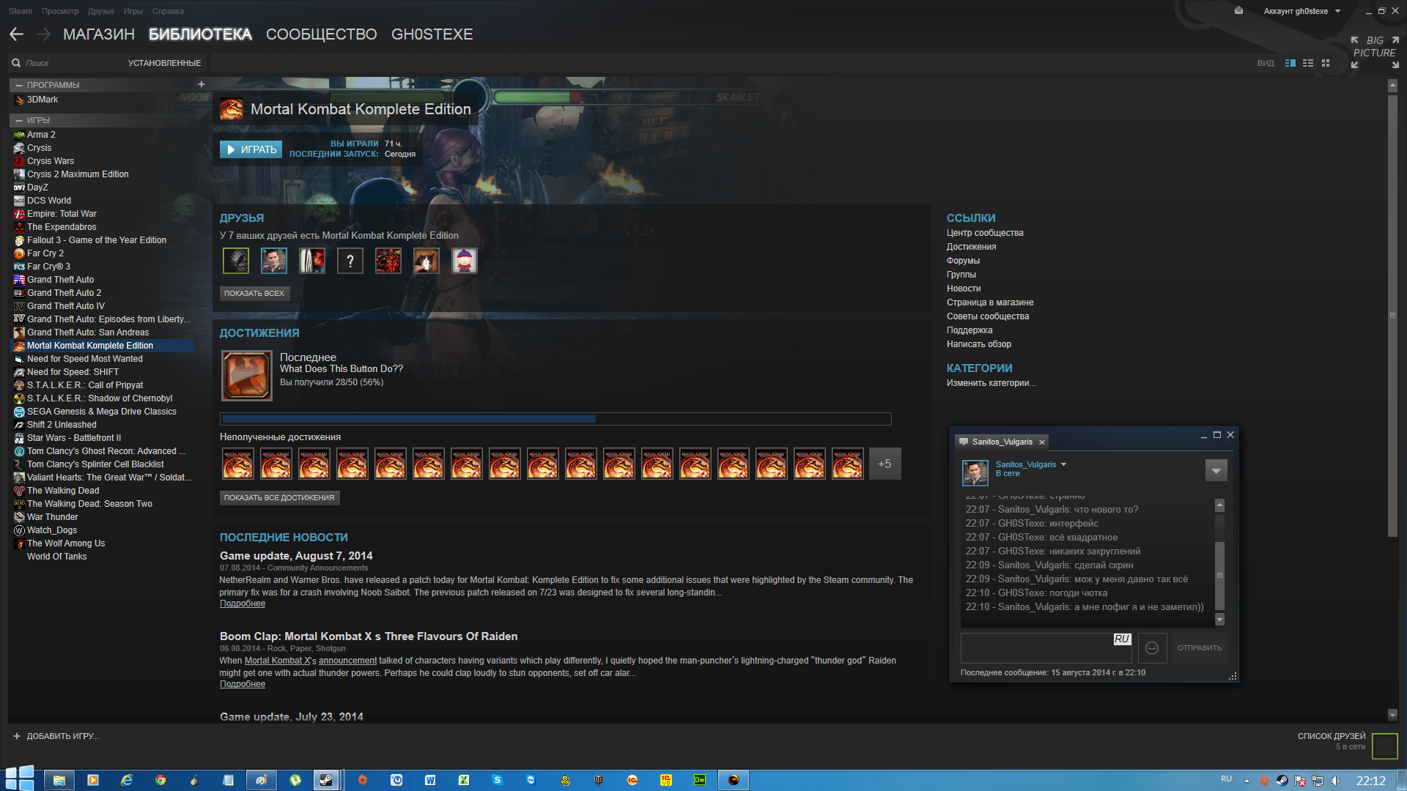The width and height of the screenshot is (1407, 791).
Task: Click the latest achievement icon
Action: point(247,376)
